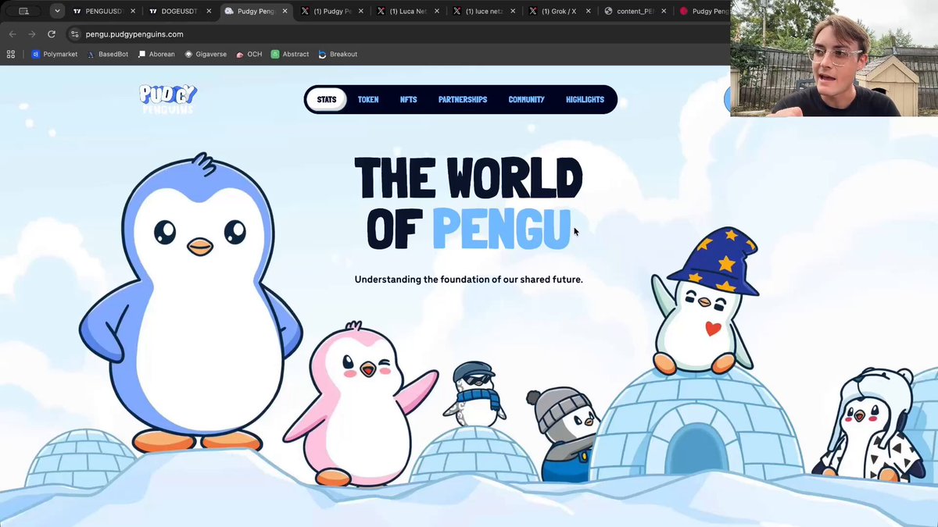Close the PENGUUSDT tab

pos(133,11)
